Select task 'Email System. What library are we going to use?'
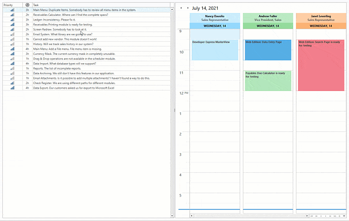The width and height of the screenshot is (349, 221). pos(62,34)
